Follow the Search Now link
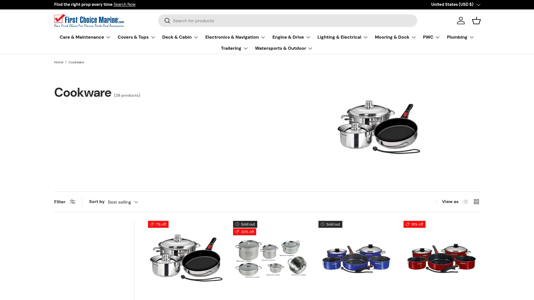This screenshot has height=300, width=534. pyautogui.click(x=124, y=4)
